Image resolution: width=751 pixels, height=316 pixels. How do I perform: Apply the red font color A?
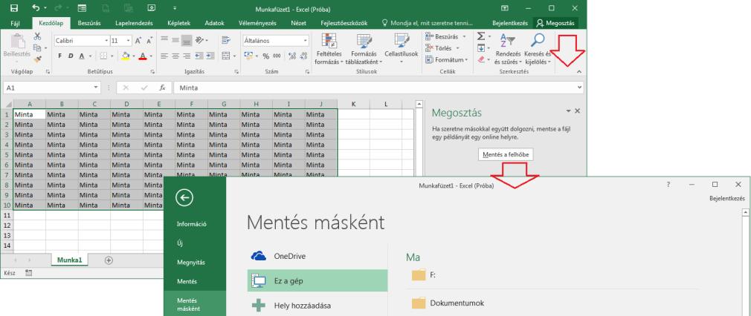pos(142,56)
